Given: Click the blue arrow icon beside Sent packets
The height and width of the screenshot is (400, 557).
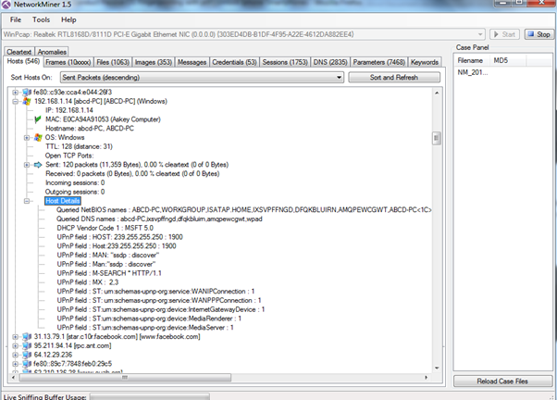Looking at the screenshot, I should tap(38, 165).
